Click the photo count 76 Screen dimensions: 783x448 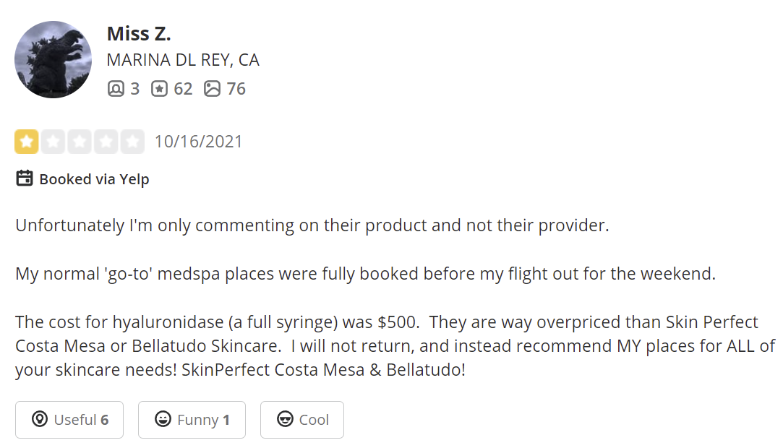click(x=236, y=89)
